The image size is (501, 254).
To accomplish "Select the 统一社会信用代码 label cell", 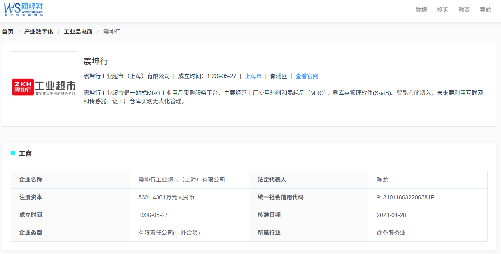I will tap(309, 197).
